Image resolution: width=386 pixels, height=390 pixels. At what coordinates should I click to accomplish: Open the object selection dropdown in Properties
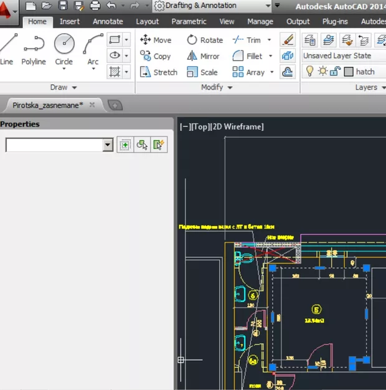tap(108, 145)
